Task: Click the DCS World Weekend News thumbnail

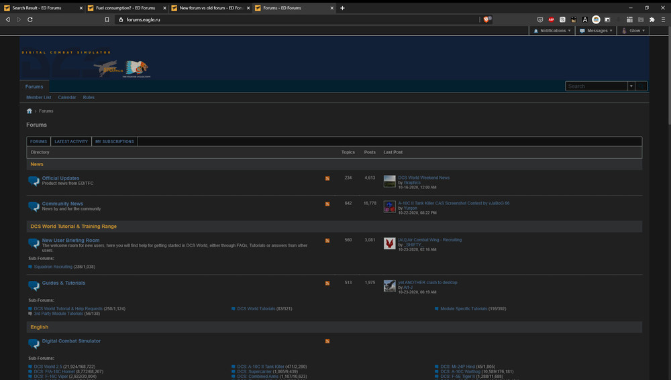Action: [389, 181]
